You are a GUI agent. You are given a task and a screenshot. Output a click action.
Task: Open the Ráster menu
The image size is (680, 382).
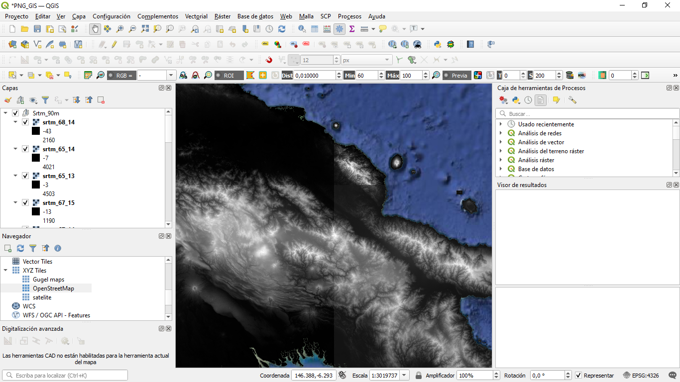tap(223, 16)
